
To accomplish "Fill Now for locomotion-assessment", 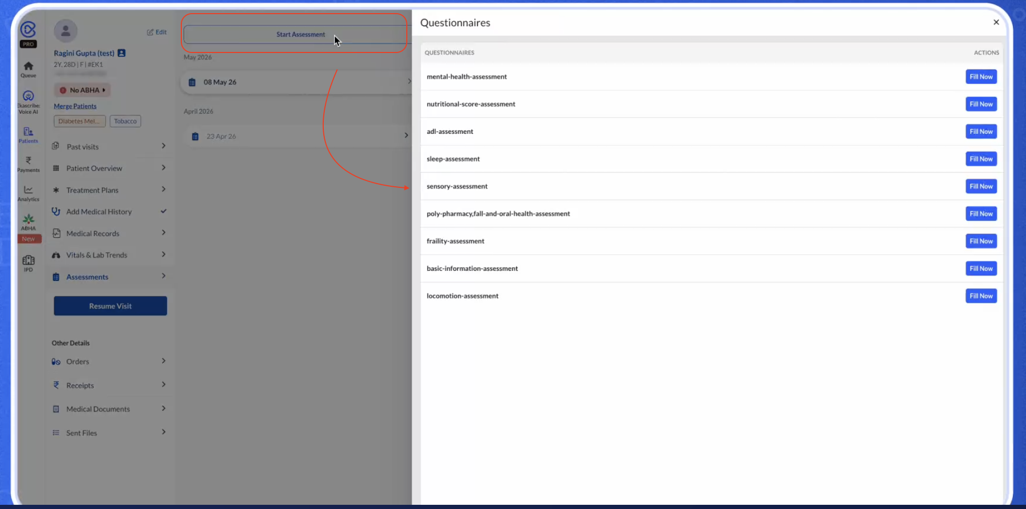I will pyautogui.click(x=981, y=296).
